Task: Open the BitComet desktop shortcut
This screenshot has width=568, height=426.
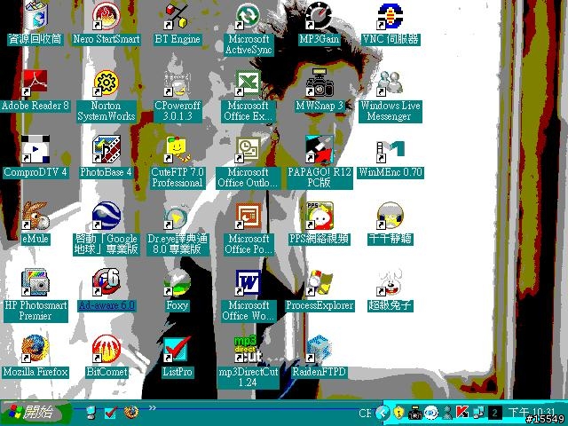Action: coord(106,349)
